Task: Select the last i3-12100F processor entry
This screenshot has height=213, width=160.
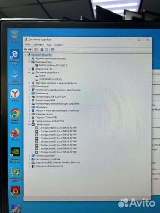Action: click(58, 152)
